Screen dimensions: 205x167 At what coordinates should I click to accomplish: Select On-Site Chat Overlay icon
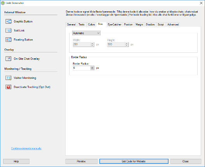pos(9,59)
